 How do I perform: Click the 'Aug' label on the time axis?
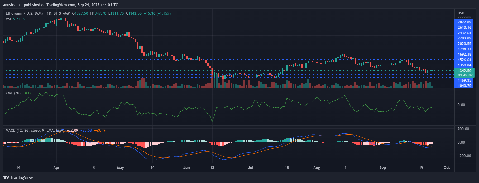coord(317,167)
